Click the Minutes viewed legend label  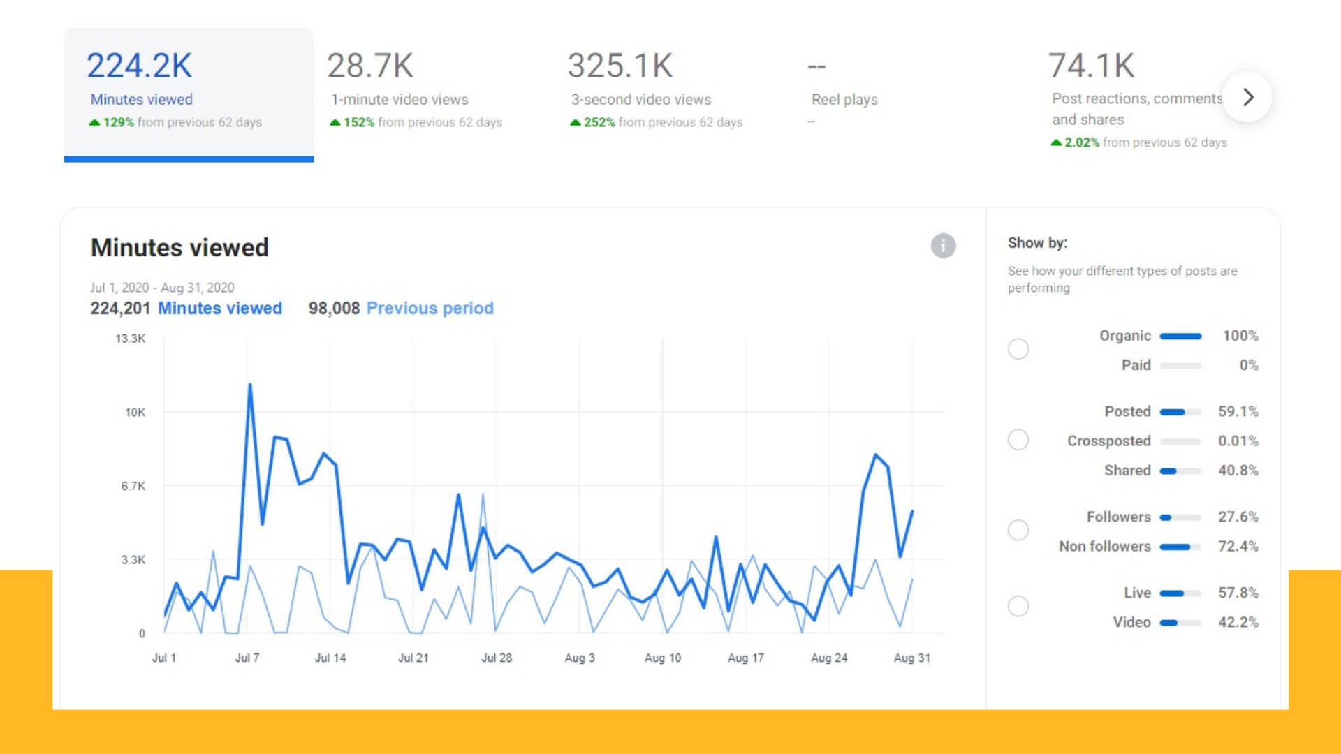point(219,309)
